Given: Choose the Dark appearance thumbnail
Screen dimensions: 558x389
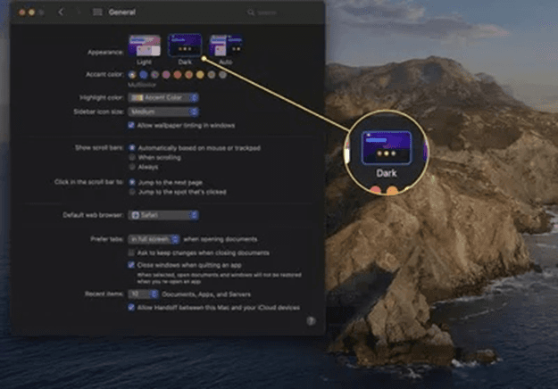Looking at the screenshot, I should (x=184, y=46).
